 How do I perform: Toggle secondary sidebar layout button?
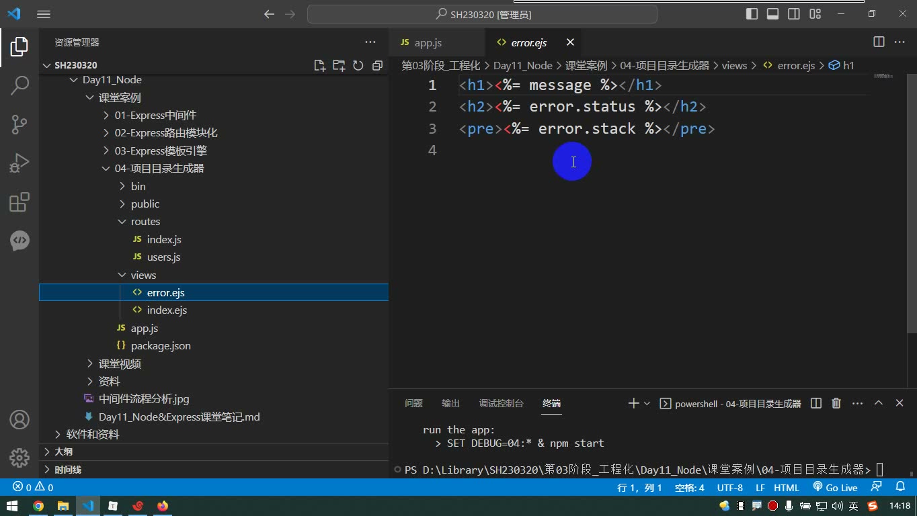[794, 14]
